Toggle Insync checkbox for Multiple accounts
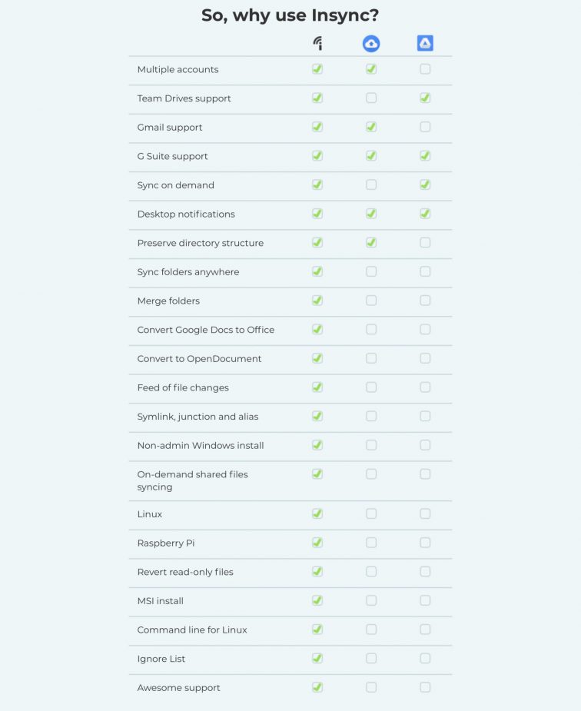The image size is (581, 711). [x=317, y=69]
